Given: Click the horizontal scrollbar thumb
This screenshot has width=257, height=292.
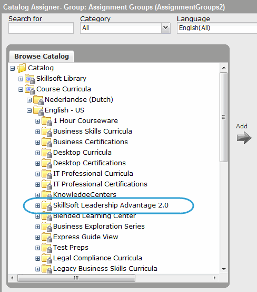Looking at the screenshot, I should click(76, 278).
